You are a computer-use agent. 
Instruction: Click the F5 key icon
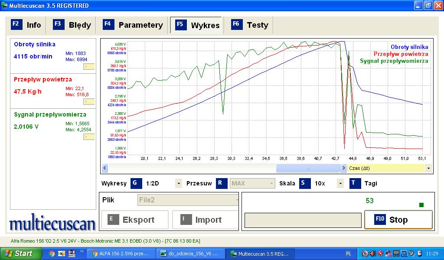(x=181, y=25)
